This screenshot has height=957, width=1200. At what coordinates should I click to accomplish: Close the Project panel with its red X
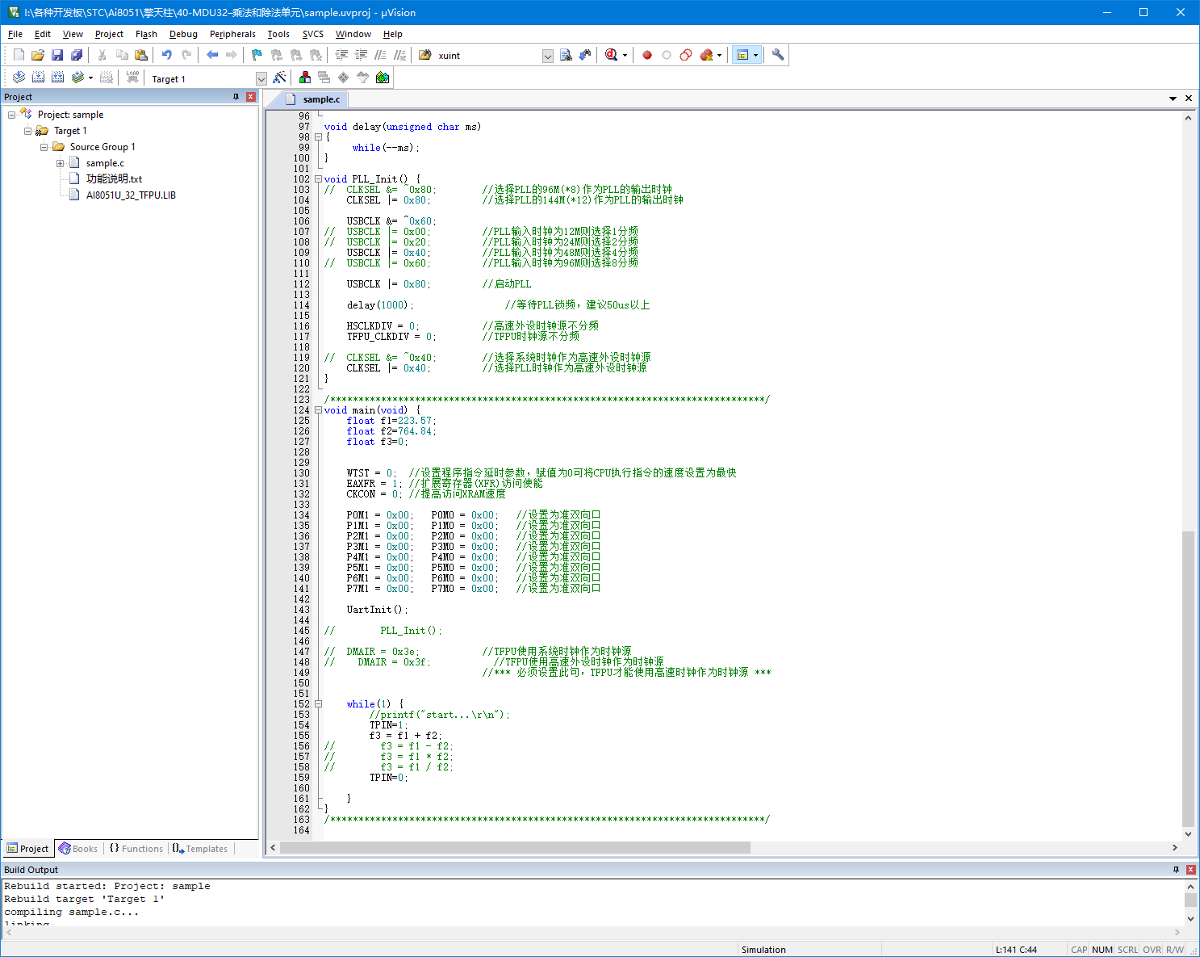251,97
